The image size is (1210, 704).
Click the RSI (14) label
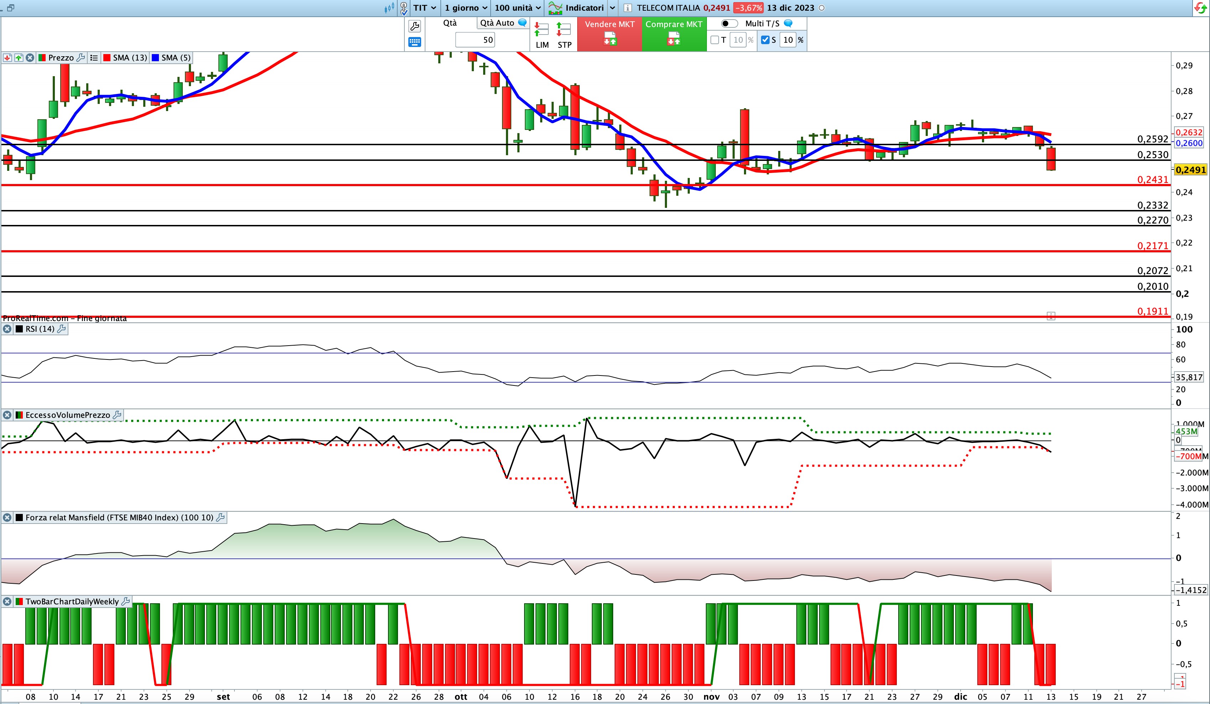coord(40,329)
